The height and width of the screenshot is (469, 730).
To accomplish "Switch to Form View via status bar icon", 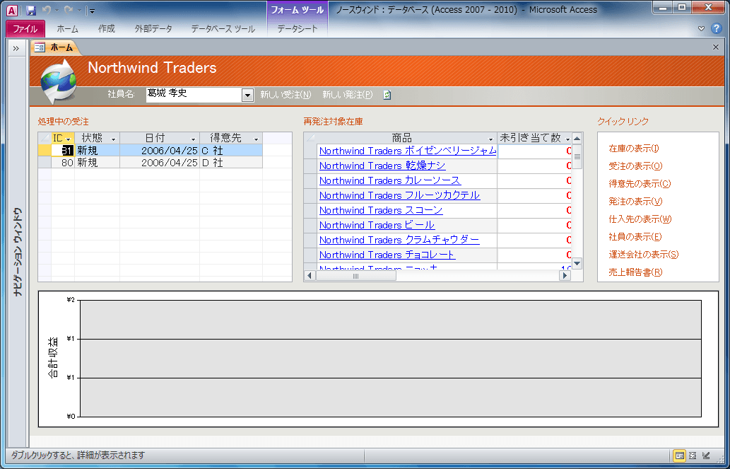I will click(x=679, y=456).
